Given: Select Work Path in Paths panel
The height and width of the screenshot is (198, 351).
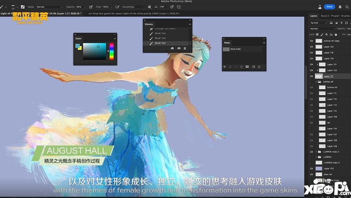Looking at the screenshot, I should point(242,49).
